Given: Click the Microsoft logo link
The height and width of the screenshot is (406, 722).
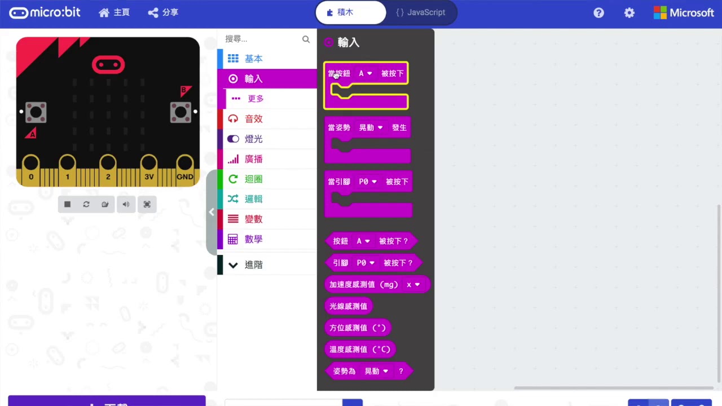Looking at the screenshot, I should 684,12.
